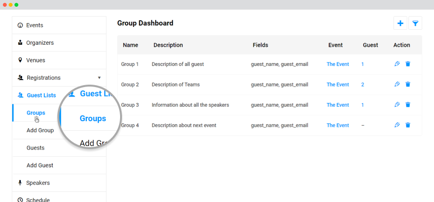
Task: Click Group 4 fields 'guest_name, guest_email'
Action: tap(280, 125)
